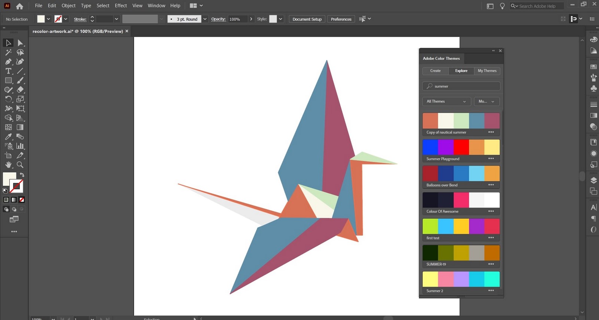
Task: Select the Perspective Grid tool
Action: (20, 118)
